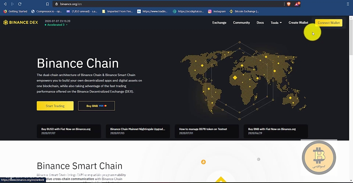Image resolution: width=353 pixels, height=183 pixels.
Task: Open the Getting Started bookmark
Action: (x=15, y=11)
